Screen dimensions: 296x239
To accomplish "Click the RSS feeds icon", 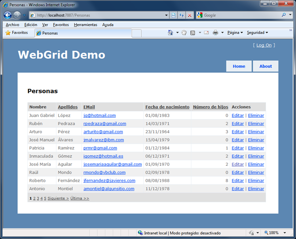I will pos(193,33).
